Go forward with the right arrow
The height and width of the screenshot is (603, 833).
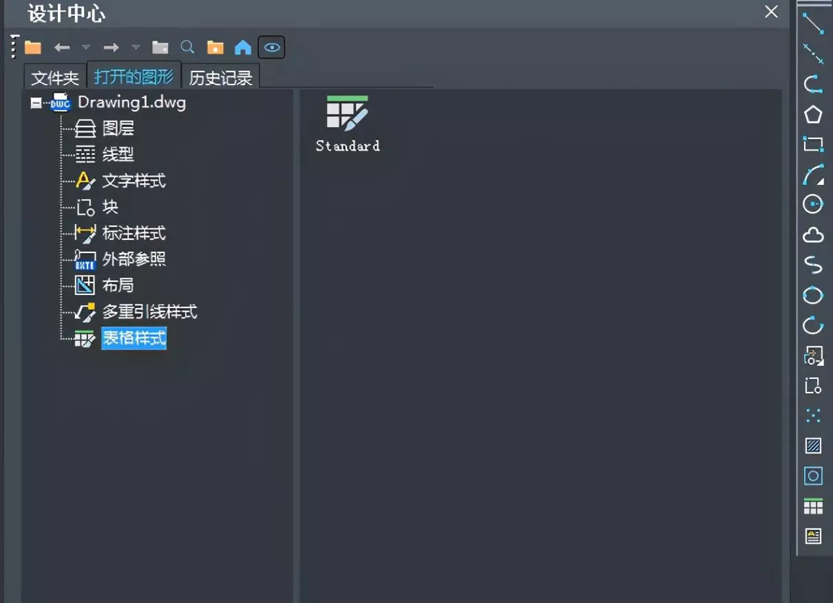[x=111, y=47]
